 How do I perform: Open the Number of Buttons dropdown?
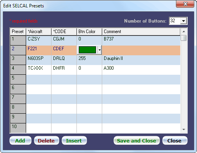[183, 21]
